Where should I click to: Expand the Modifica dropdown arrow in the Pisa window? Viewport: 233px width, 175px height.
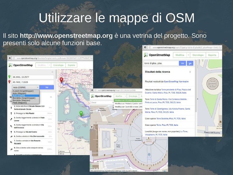click(x=188, y=55)
